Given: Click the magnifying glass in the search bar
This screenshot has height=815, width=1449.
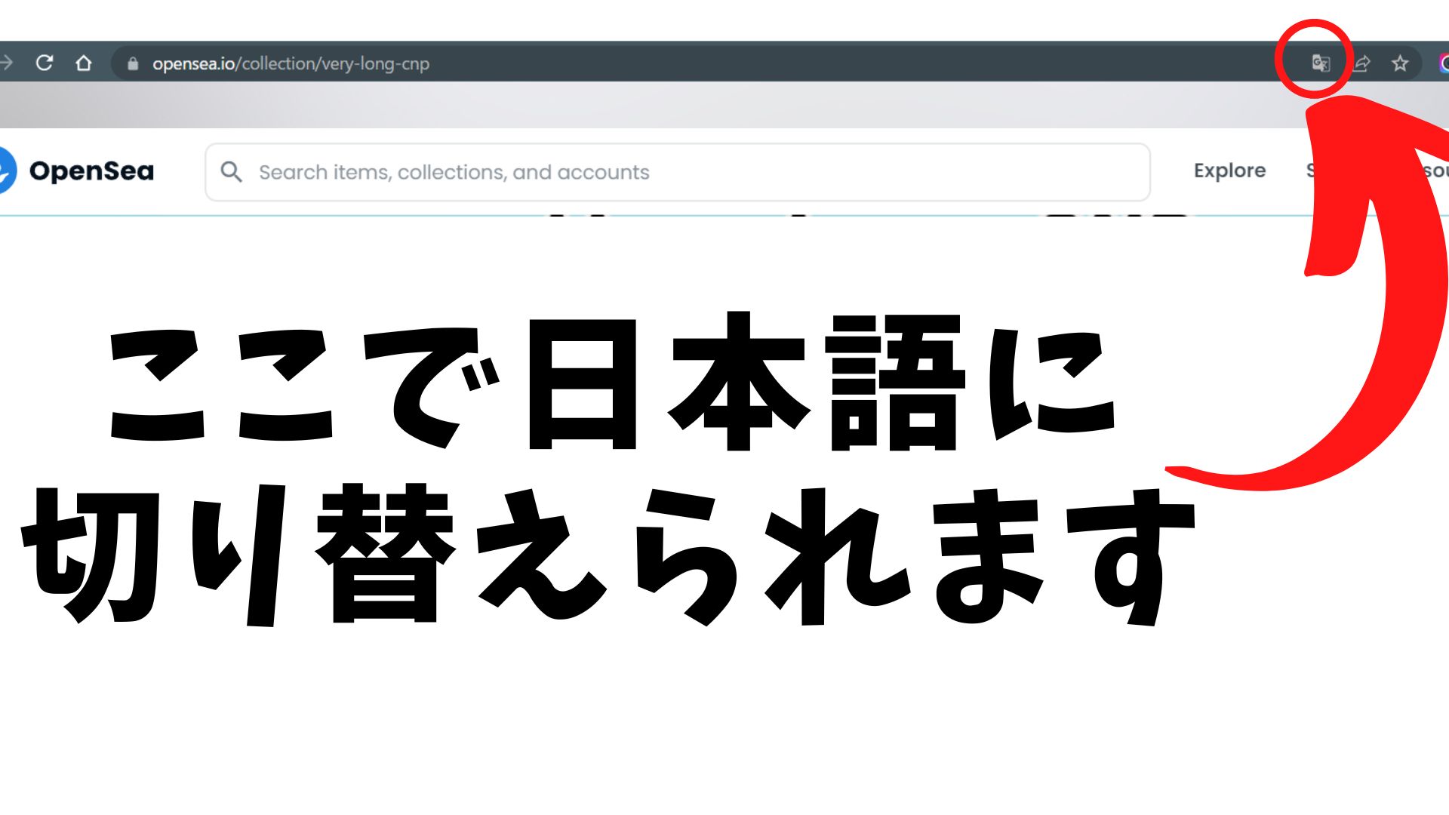Looking at the screenshot, I should pos(232,172).
